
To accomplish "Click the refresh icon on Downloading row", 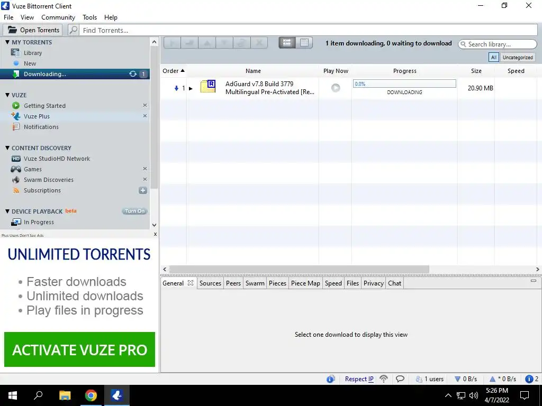I will tap(133, 74).
